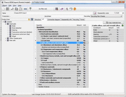Click the (no filter set) filter box

[43, 9]
